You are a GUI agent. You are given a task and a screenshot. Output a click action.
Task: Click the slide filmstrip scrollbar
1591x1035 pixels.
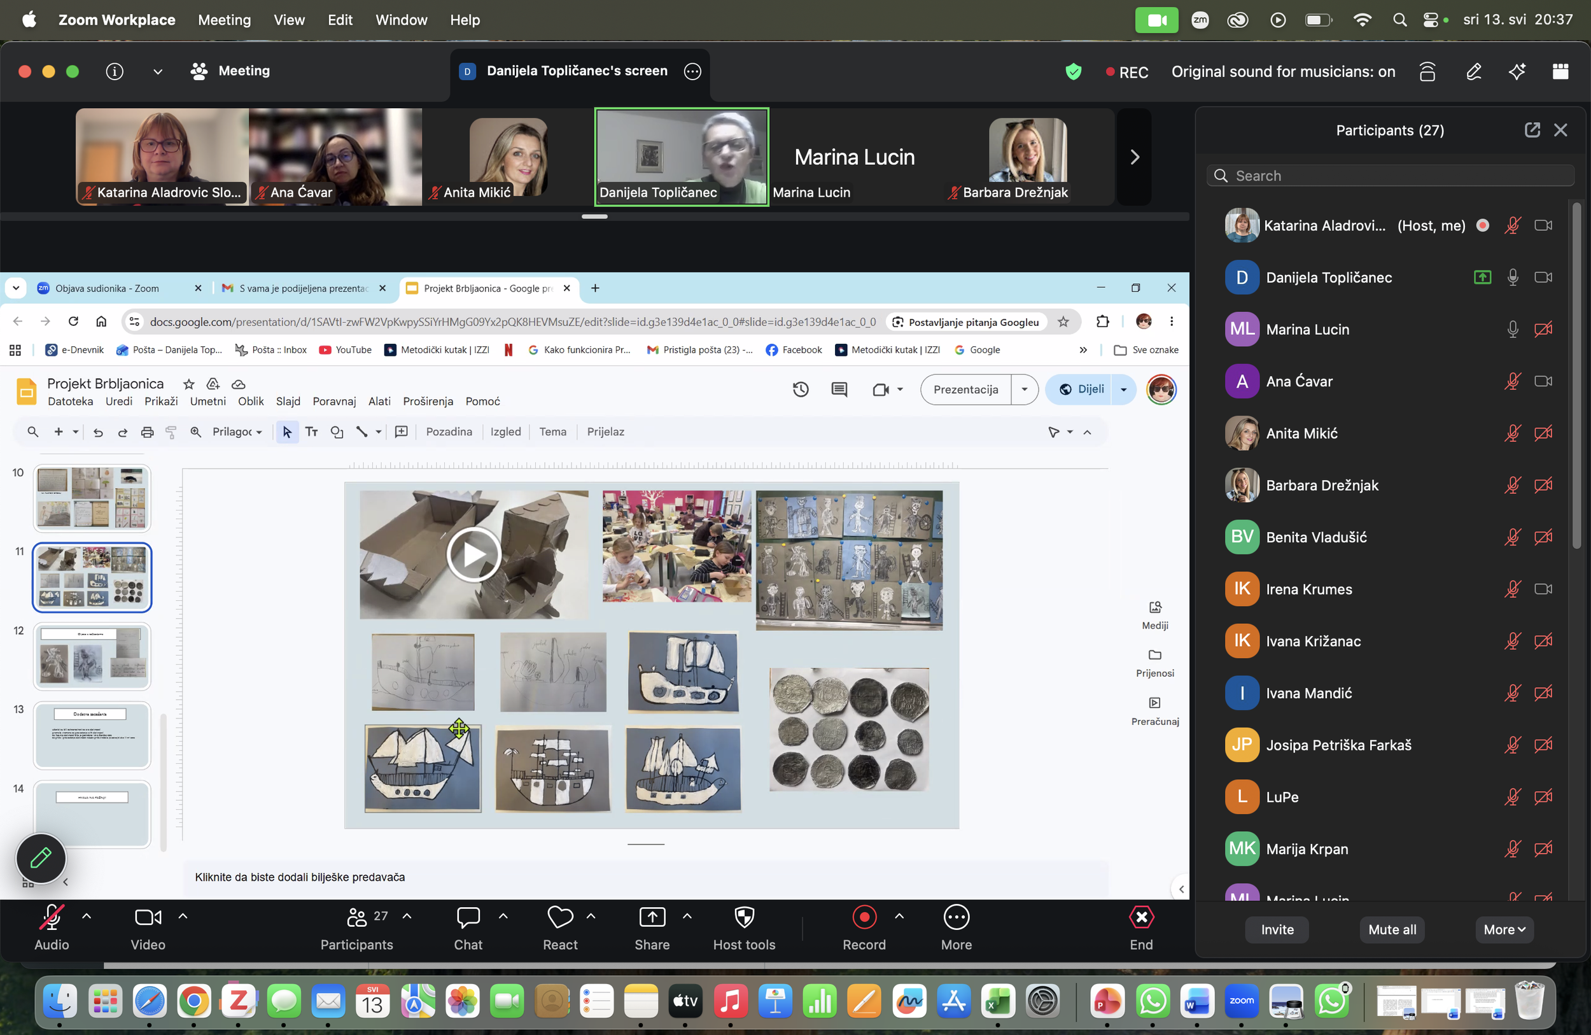click(162, 782)
